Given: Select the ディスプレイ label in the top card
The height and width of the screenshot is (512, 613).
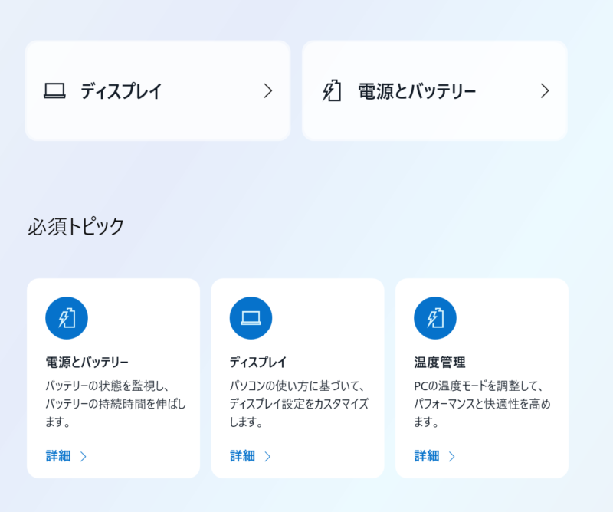Looking at the screenshot, I should 121,92.
